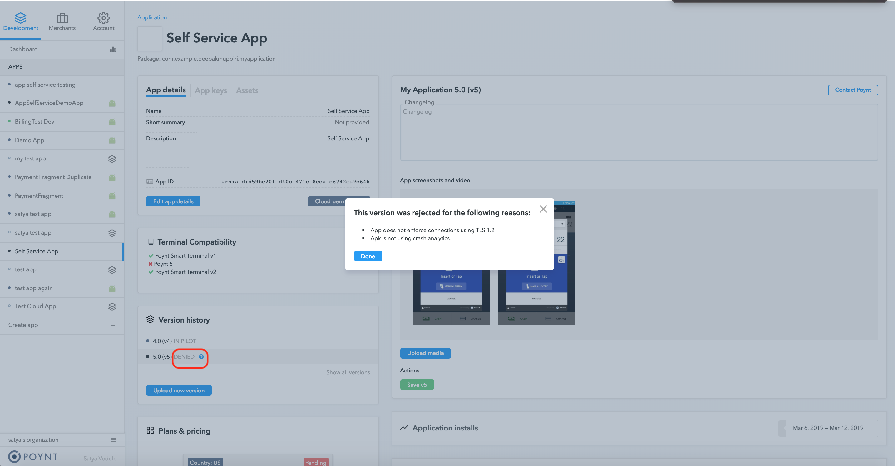
Task: Click Satya Vedule user name
Action: pyautogui.click(x=100, y=459)
